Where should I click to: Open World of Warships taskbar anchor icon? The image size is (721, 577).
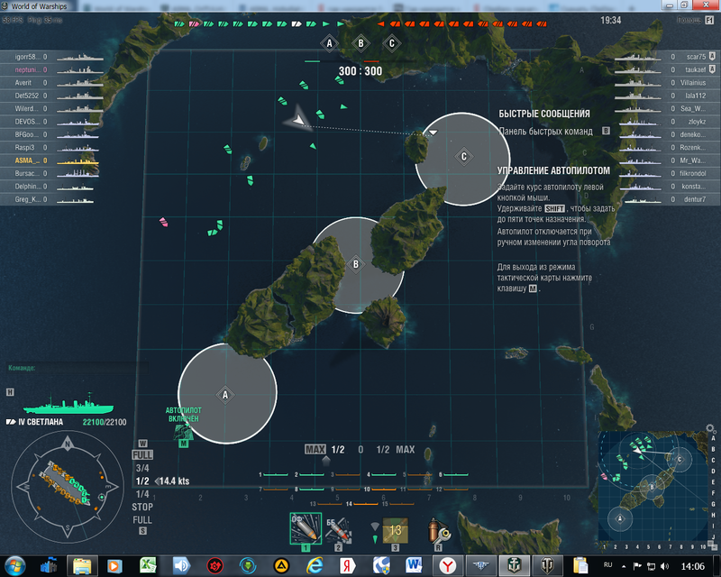514,565
